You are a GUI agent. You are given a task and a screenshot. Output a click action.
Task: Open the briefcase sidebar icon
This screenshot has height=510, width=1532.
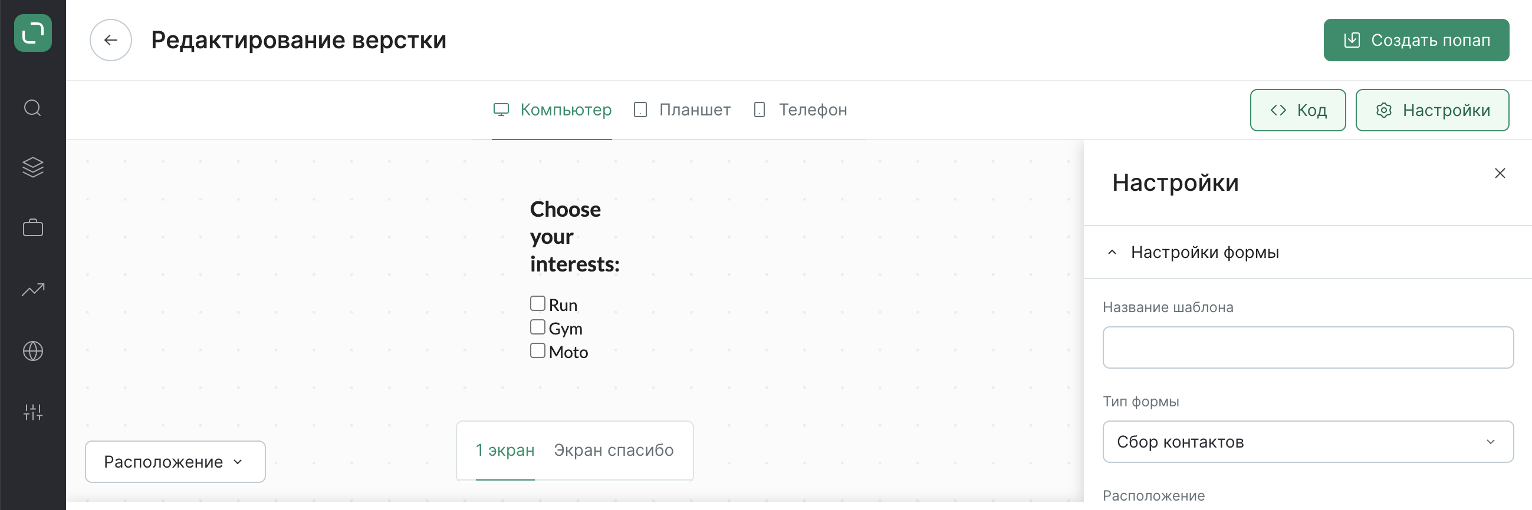tap(32, 228)
